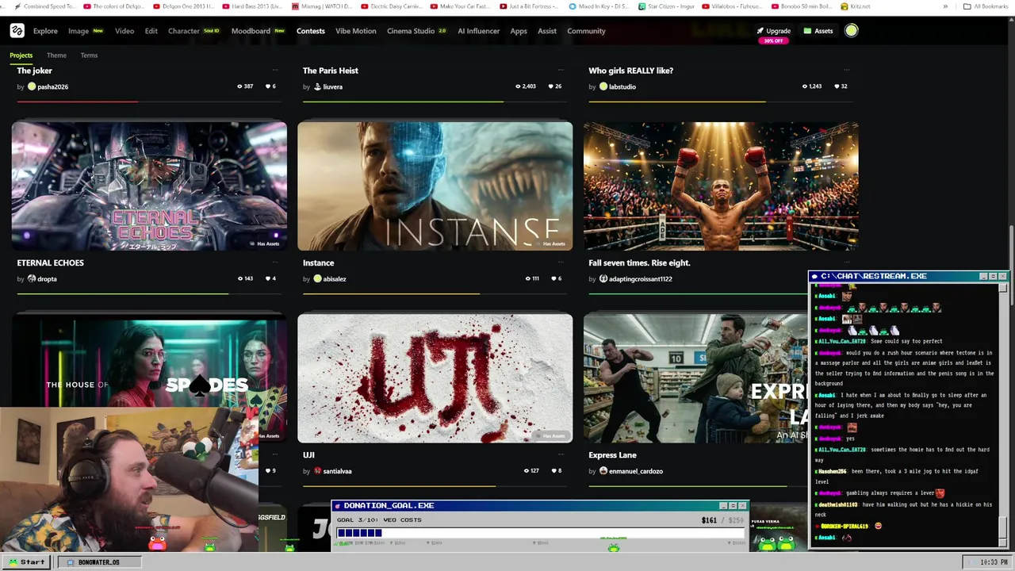Open the UJI blood sand thumbnail
Screen dimensions: 1015x571
435,378
